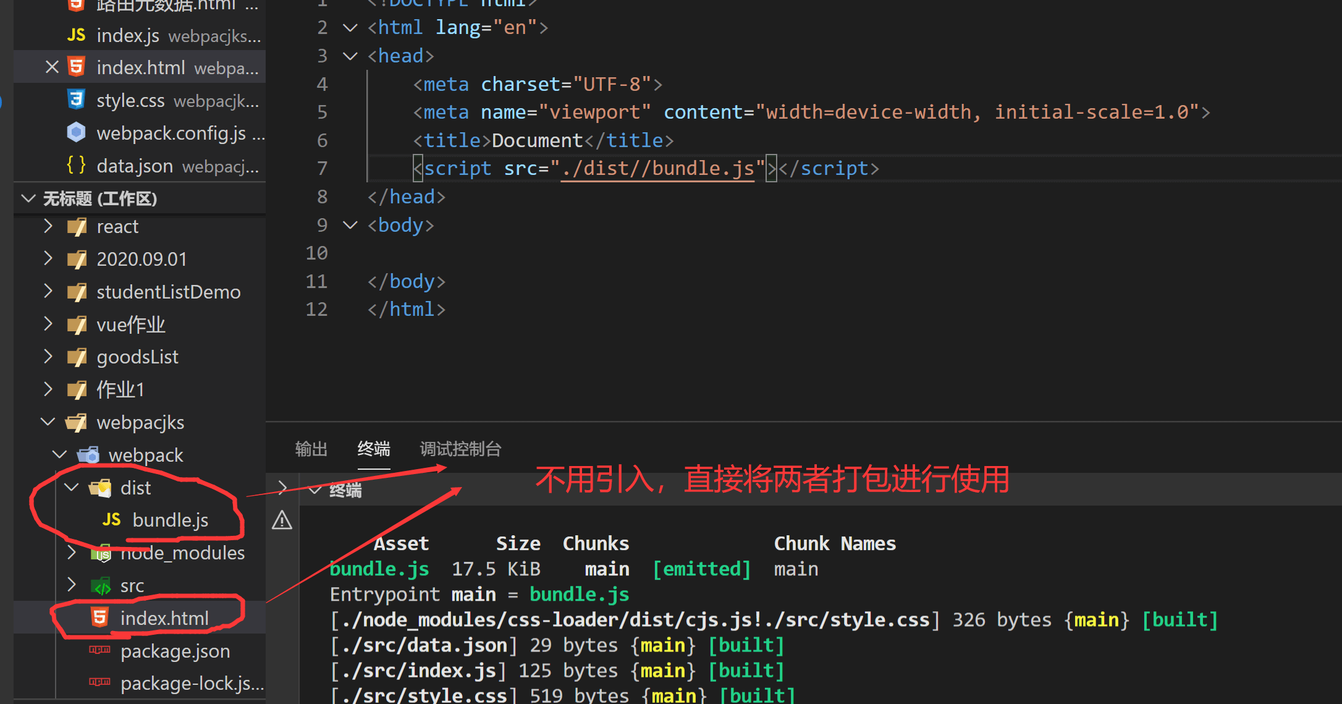Open package-lock.json in explorer
Viewport: 1342px width, 704px height.
[x=192, y=683]
